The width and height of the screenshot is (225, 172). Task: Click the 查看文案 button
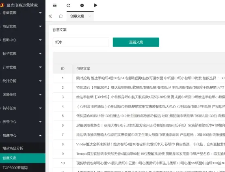(x=136, y=42)
